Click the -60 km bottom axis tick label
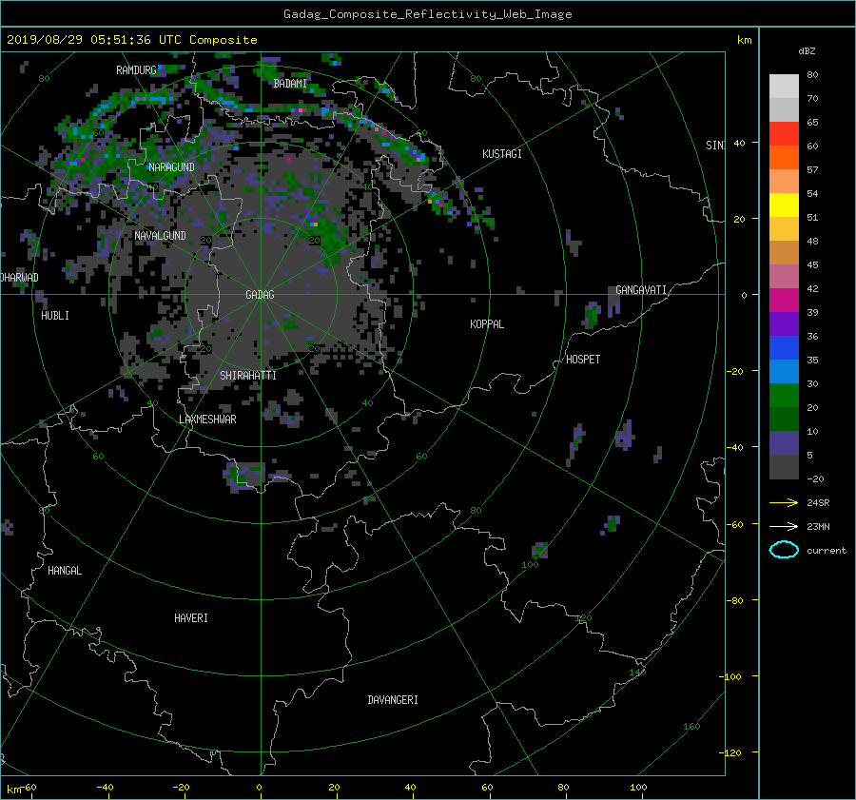856x800 pixels. coord(28,787)
